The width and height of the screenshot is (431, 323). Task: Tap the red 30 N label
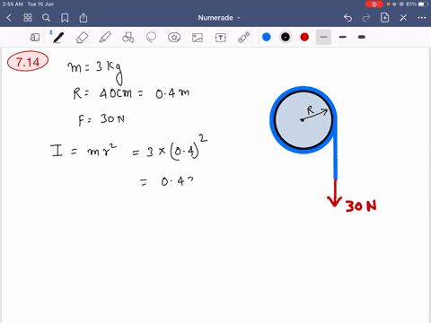[x=361, y=206]
